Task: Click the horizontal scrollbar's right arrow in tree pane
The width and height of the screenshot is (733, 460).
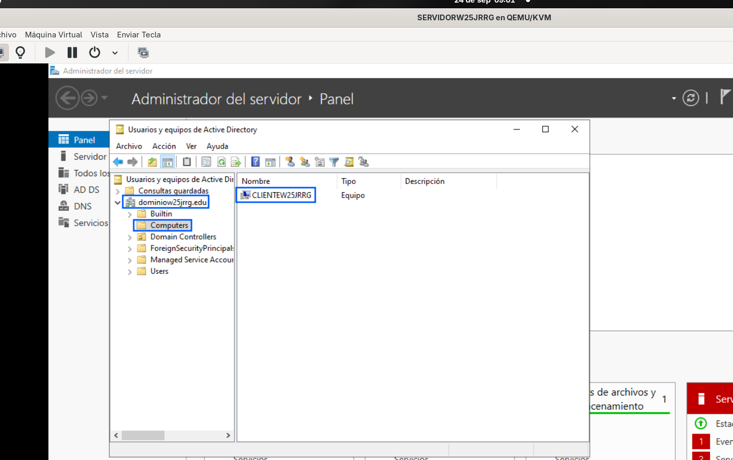Action: click(x=228, y=436)
